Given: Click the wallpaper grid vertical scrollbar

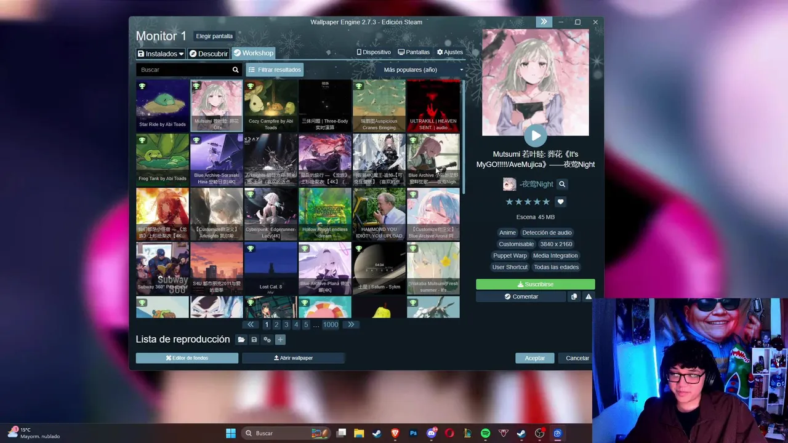Looking at the screenshot, I should (x=463, y=138).
